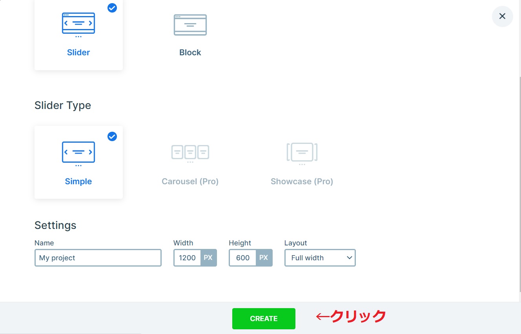Screen dimensions: 521x334
Task: Click the green CREATE button
Action: [264, 319]
